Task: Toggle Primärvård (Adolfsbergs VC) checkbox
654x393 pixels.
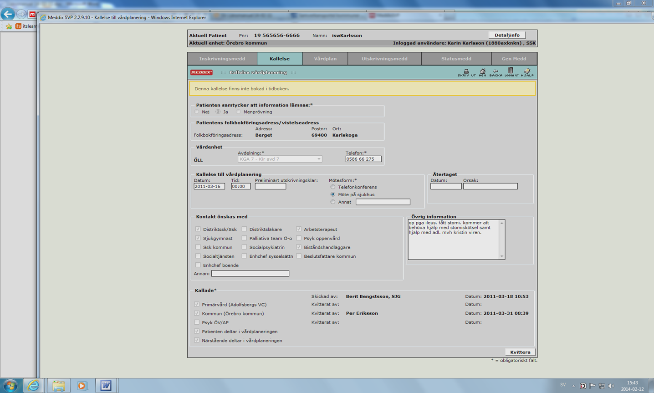Action: coord(197,304)
